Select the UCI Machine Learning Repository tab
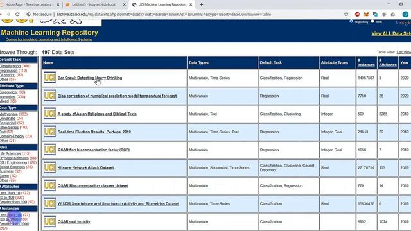 tap(162, 4)
